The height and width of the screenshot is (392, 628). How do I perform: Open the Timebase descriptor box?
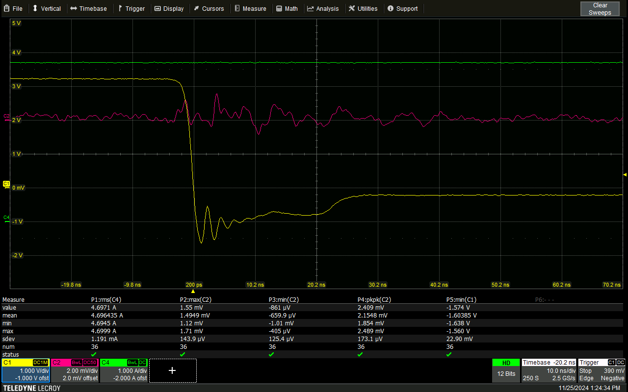point(549,370)
